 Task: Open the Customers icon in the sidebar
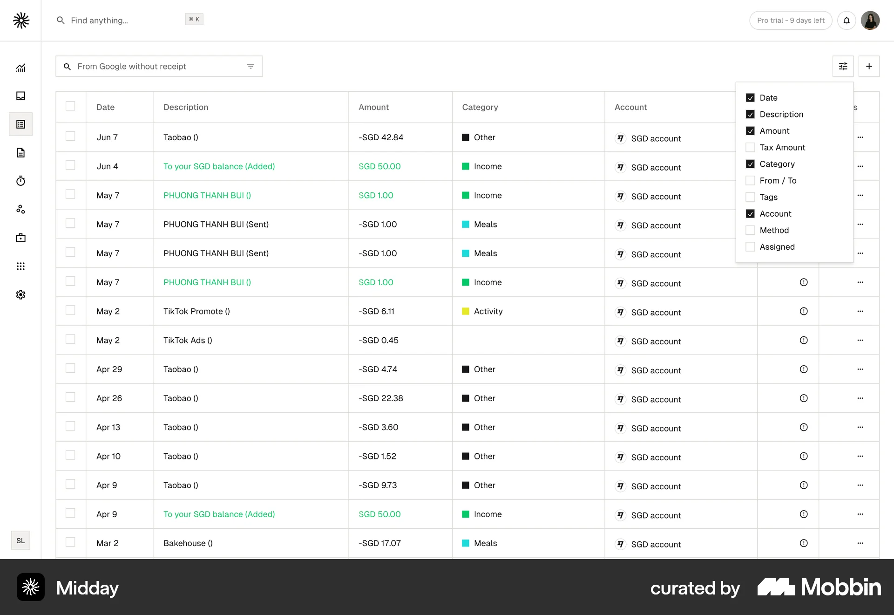click(20, 209)
